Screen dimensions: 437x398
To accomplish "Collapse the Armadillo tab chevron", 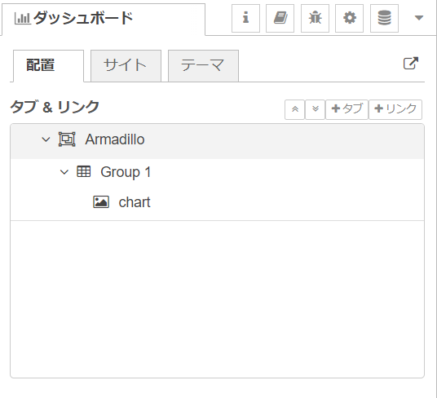I will (x=46, y=139).
